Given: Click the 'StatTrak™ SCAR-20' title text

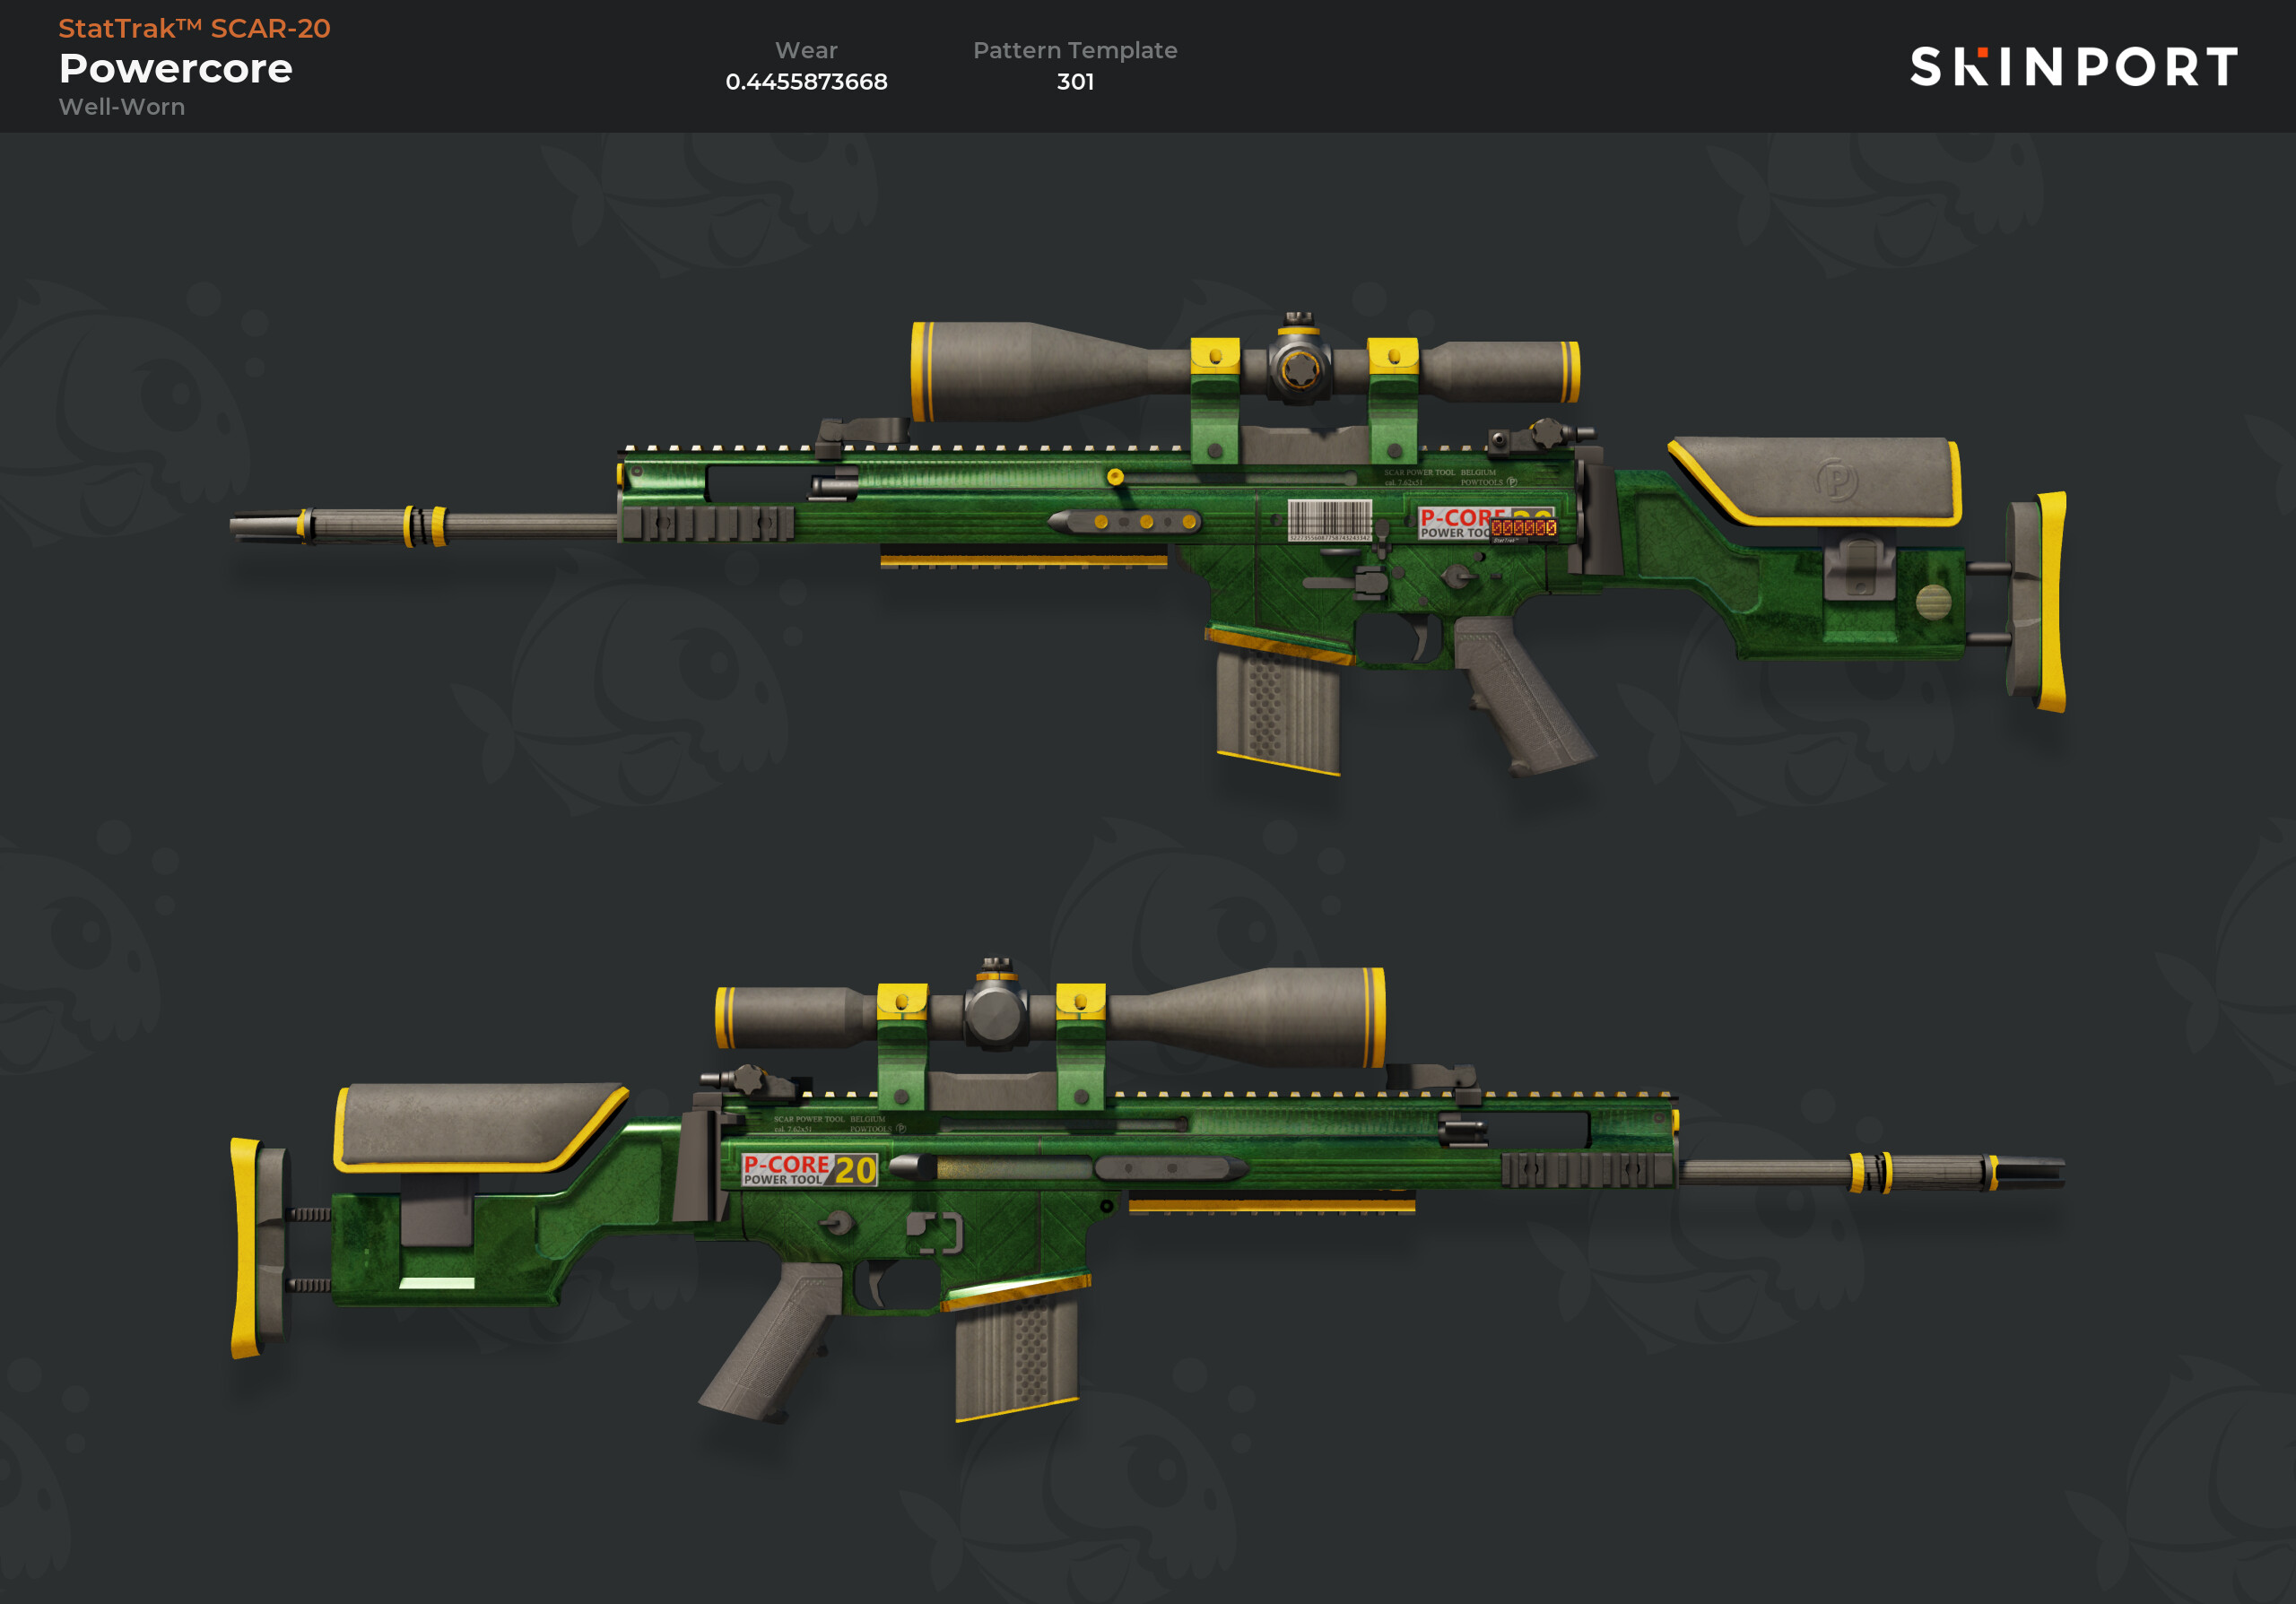Looking at the screenshot, I should (194, 28).
